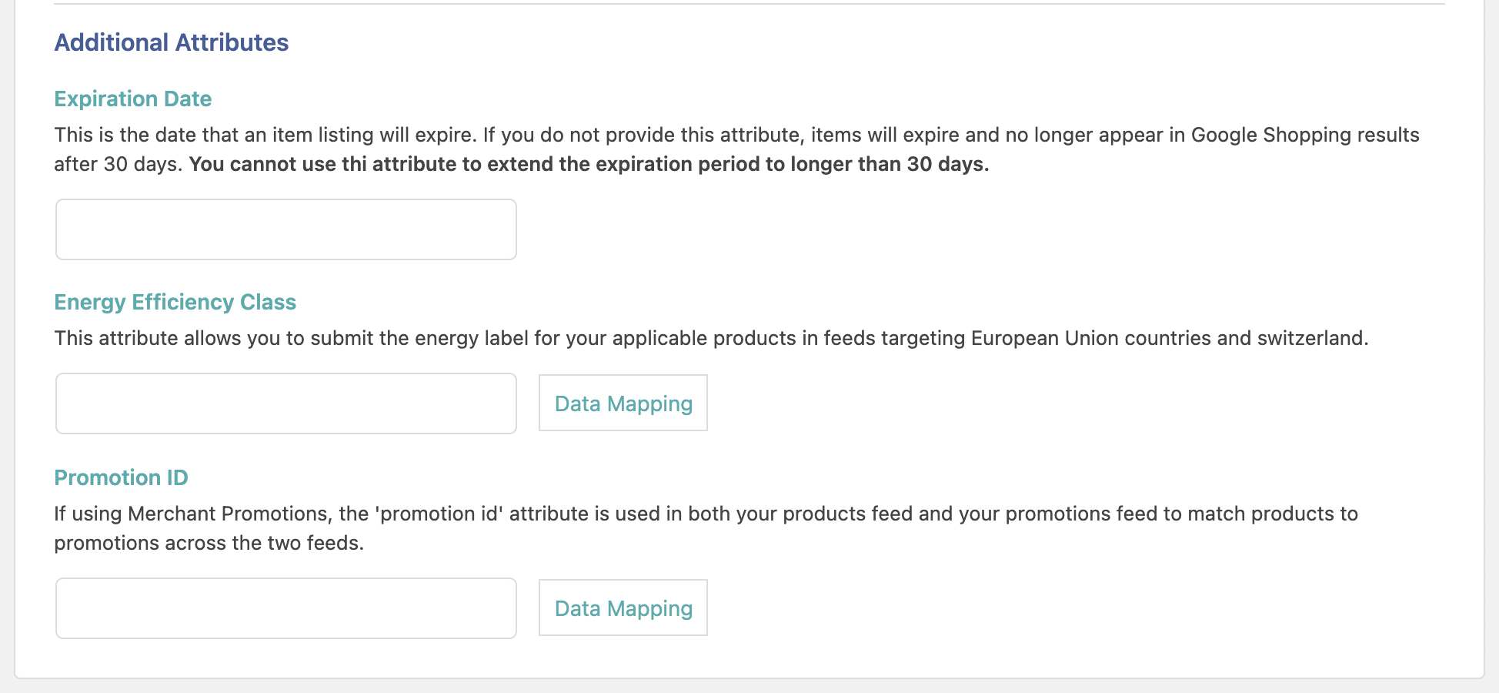Viewport: 1499px width, 693px height.
Task: Focus the Energy Efficiency Class text box
Action: (285, 403)
